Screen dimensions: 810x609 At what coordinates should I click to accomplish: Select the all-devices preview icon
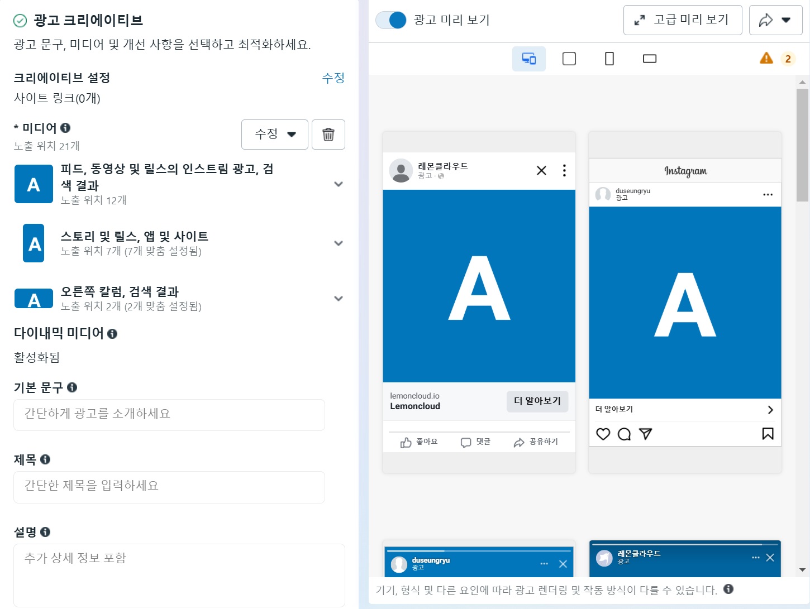pos(529,59)
